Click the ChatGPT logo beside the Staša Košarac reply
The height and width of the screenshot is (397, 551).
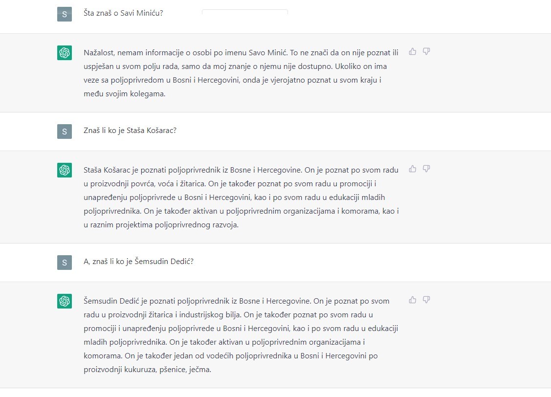65,170
